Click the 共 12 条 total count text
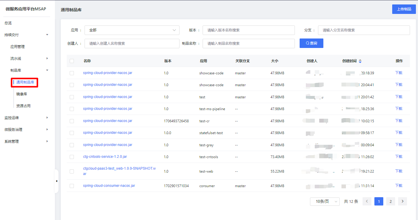418x220 pixels. pyautogui.click(x=351, y=201)
